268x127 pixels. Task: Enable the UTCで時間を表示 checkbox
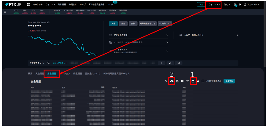[x=203, y=81]
